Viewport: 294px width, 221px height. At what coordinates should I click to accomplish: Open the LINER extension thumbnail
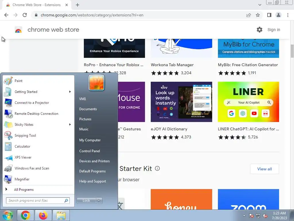pos(248,102)
